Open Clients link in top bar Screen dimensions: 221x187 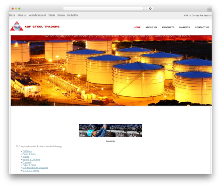(x=52, y=15)
